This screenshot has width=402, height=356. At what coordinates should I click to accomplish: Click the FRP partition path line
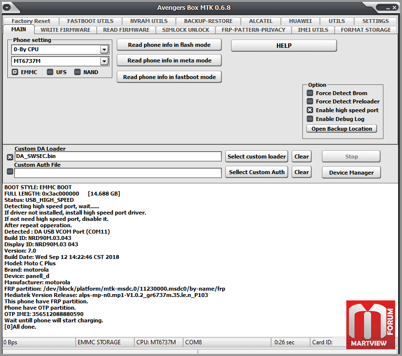(x=115, y=289)
